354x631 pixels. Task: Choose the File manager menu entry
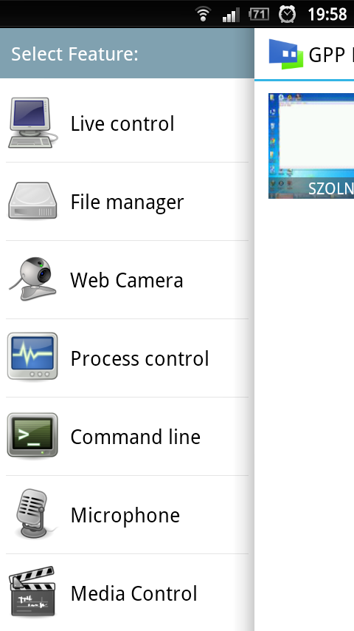click(x=127, y=202)
